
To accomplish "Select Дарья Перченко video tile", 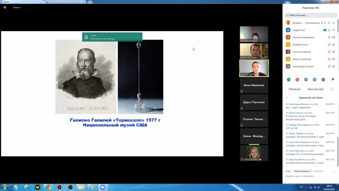I will pyautogui.click(x=254, y=102).
